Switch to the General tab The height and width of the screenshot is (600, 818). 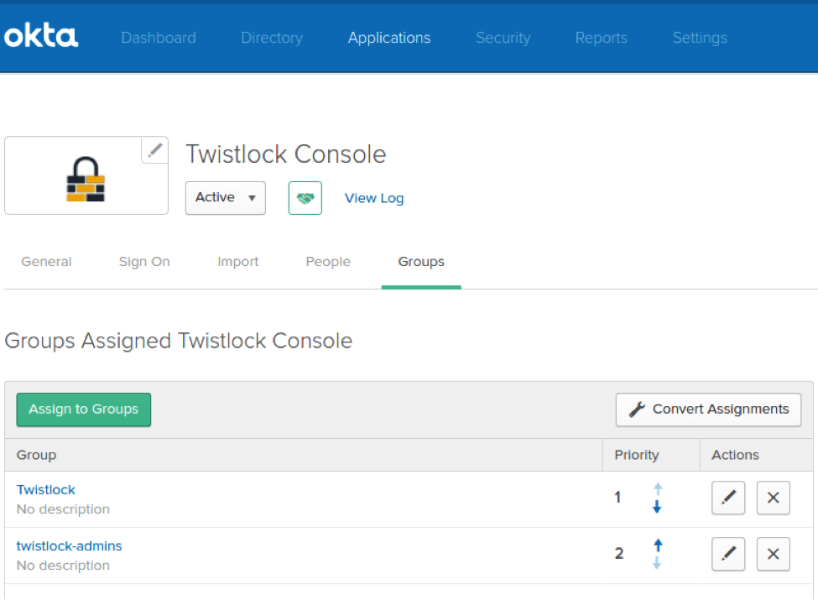(46, 261)
